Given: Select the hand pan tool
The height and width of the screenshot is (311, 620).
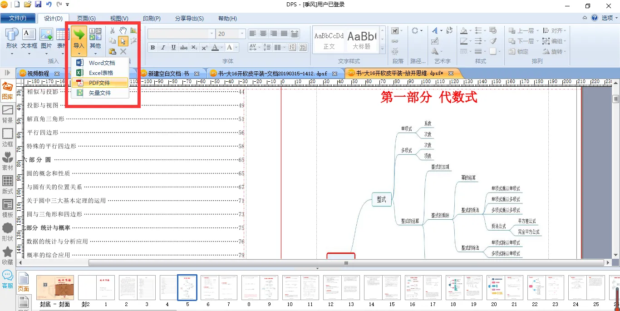Looking at the screenshot, I should 123,30.
